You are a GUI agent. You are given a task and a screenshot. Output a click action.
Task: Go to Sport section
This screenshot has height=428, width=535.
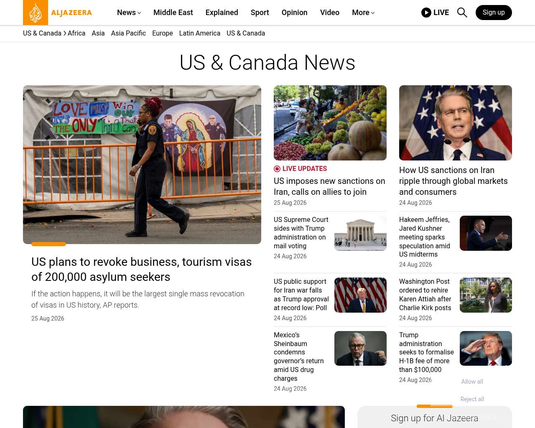click(x=260, y=13)
